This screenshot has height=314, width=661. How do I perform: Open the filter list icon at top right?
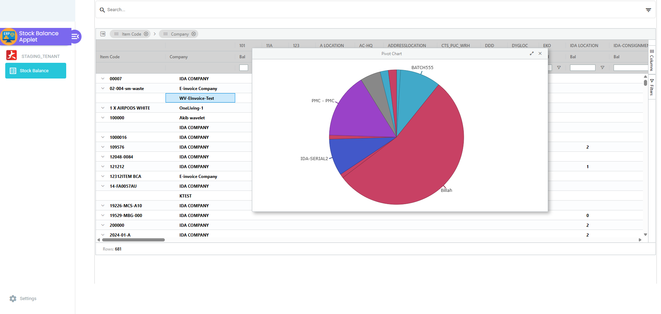648,10
